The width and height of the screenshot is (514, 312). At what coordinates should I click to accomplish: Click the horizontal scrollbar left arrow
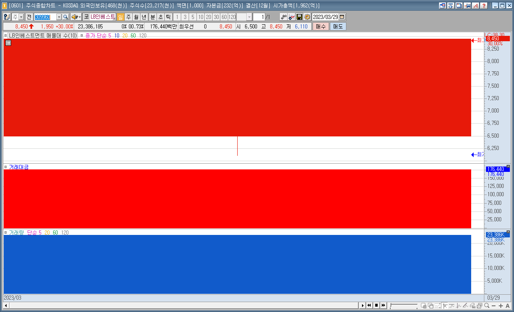tap(6, 305)
